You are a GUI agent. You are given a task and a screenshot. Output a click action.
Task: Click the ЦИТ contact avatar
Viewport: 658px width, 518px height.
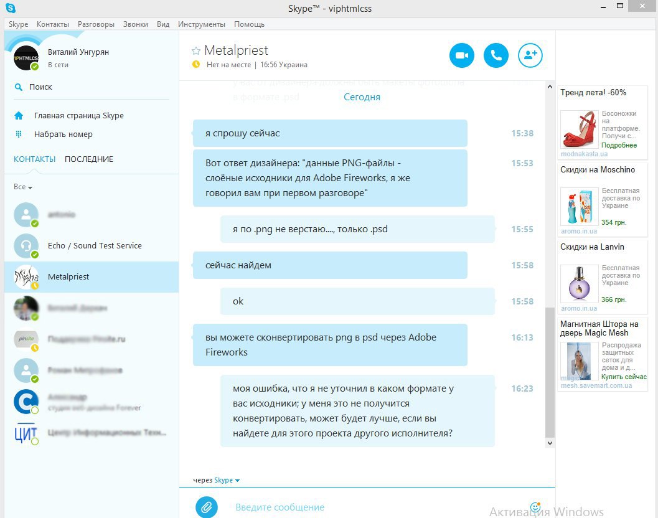(26, 433)
